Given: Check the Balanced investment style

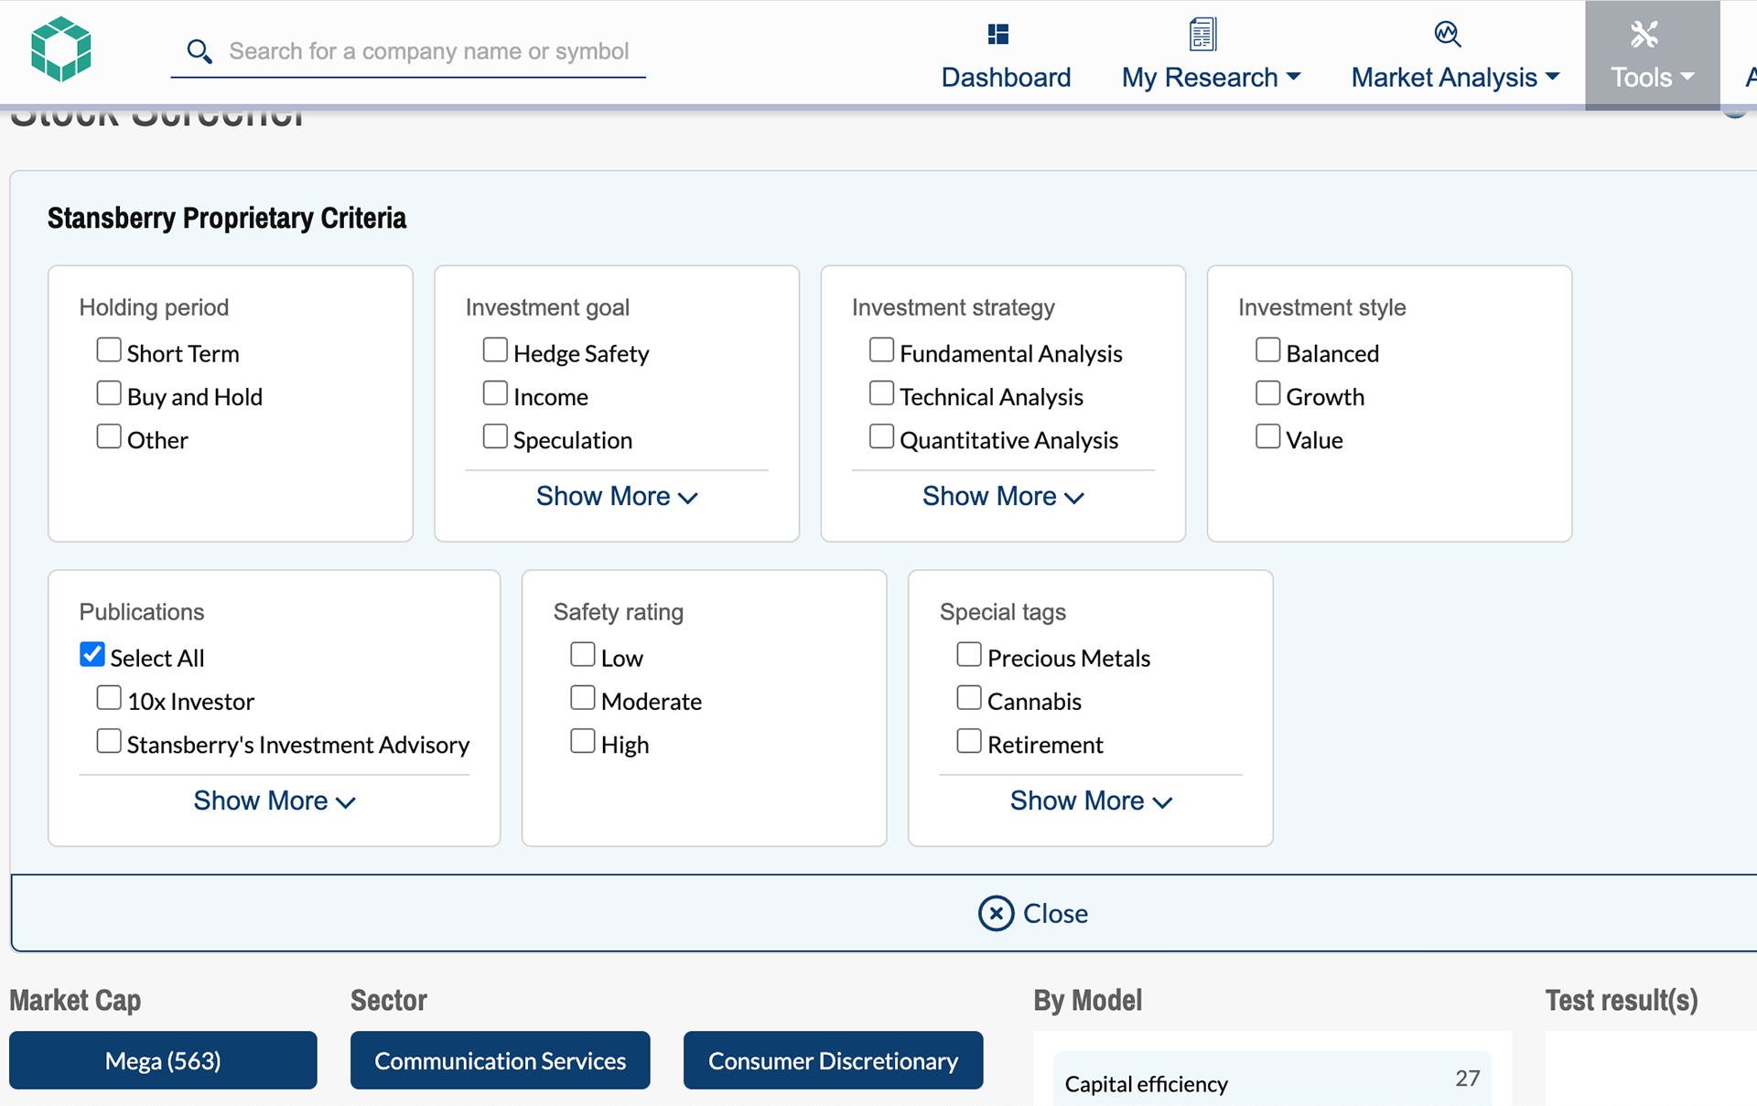Looking at the screenshot, I should pyautogui.click(x=1267, y=349).
